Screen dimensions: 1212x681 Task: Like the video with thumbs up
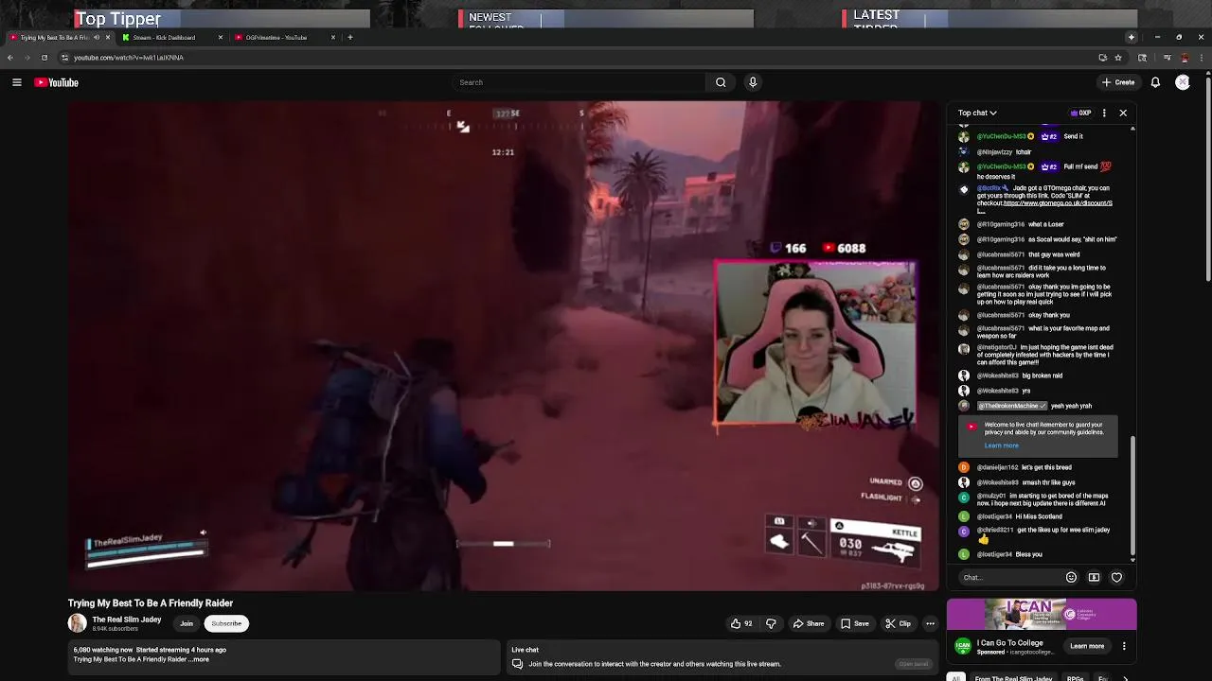click(740, 623)
